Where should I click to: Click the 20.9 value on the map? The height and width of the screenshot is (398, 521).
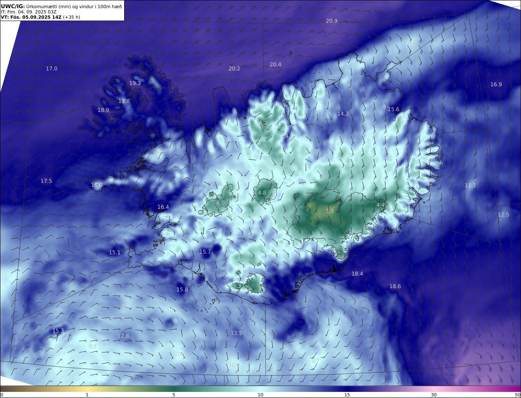click(x=331, y=21)
